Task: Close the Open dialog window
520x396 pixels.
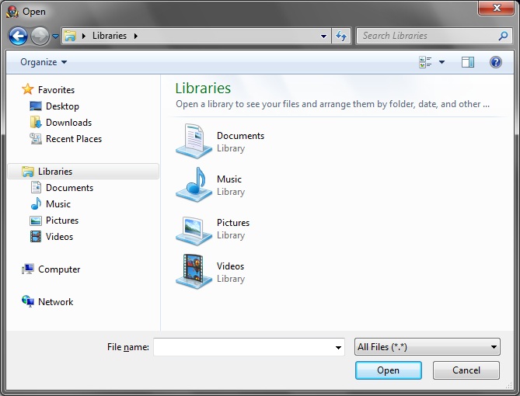Action: pos(496,8)
